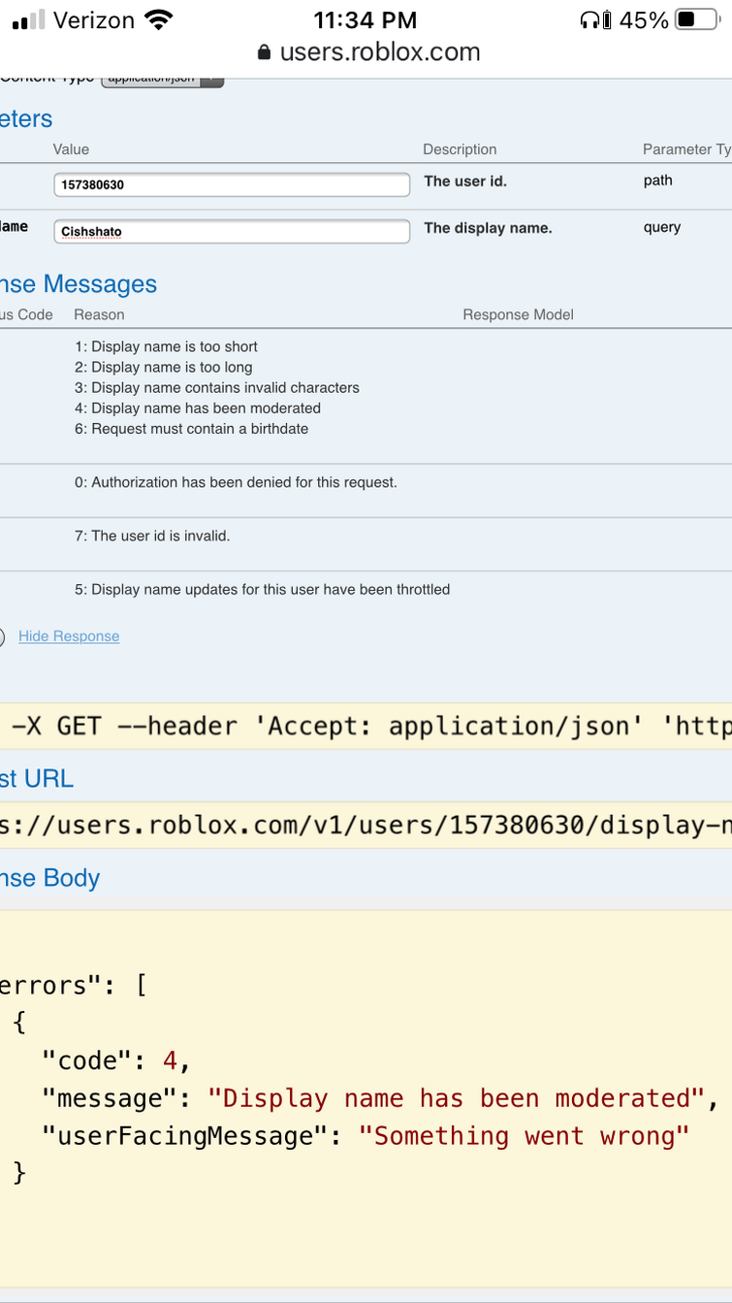Click the Response Model column header
The width and height of the screenshot is (732, 1303).
point(518,314)
